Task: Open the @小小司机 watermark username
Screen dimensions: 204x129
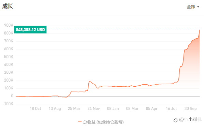Action: point(190,119)
